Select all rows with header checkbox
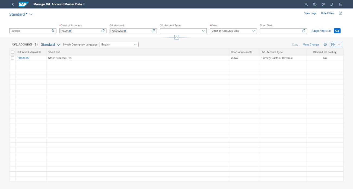This screenshot has width=353, height=189. pyautogui.click(x=12, y=52)
